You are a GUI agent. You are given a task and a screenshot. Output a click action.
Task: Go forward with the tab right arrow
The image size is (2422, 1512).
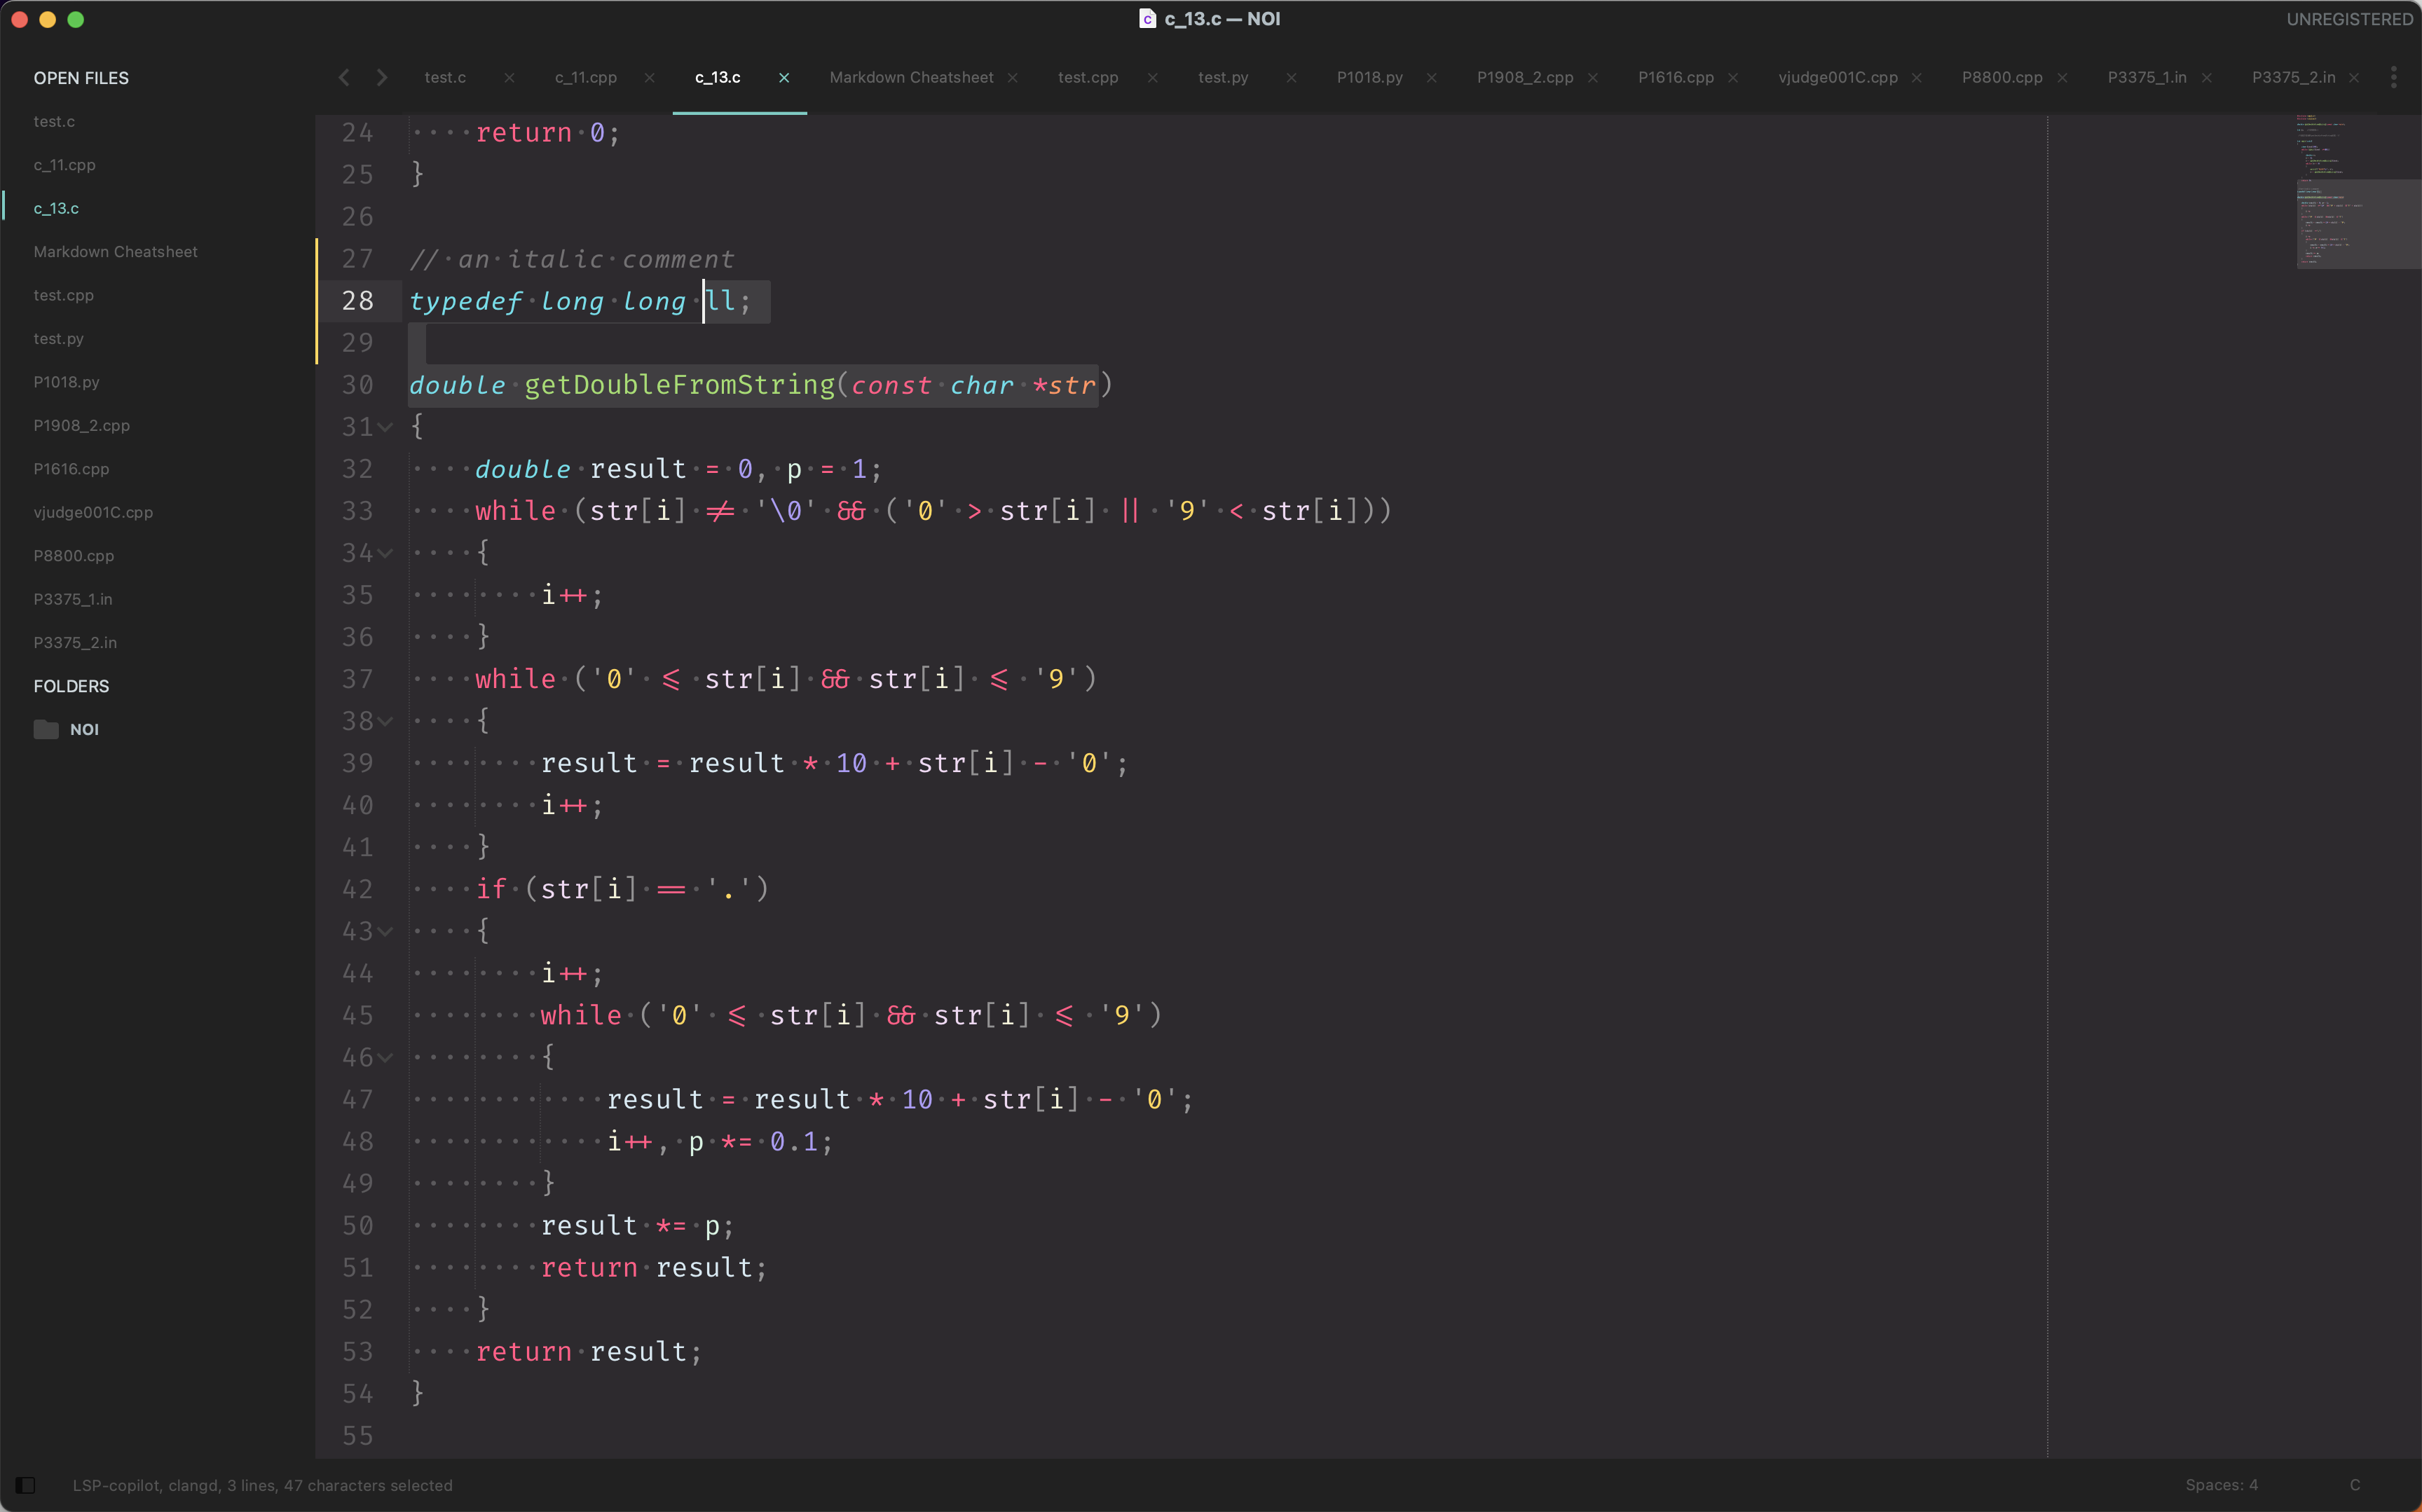pos(382,77)
